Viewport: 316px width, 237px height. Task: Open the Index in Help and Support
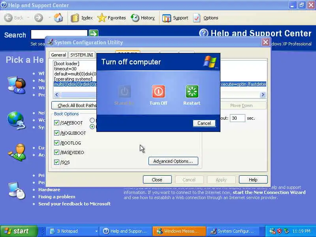pyautogui.click(x=82, y=18)
